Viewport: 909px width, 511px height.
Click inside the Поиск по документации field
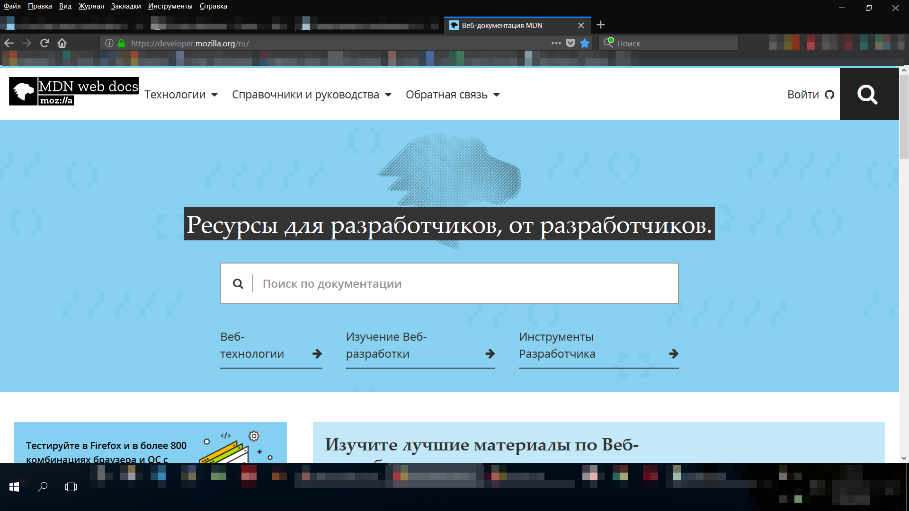(449, 283)
